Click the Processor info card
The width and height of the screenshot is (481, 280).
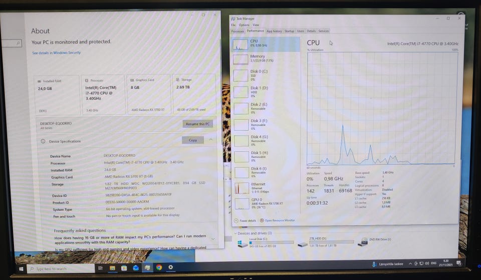(x=104, y=95)
